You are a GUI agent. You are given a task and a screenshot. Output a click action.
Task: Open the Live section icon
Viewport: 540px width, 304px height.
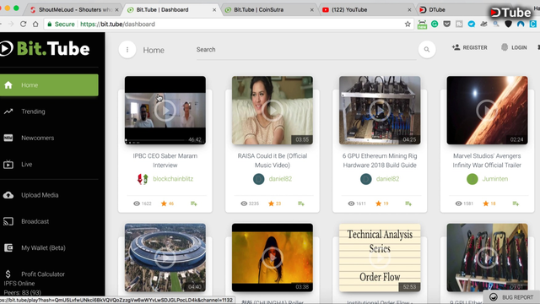(x=8, y=165)
